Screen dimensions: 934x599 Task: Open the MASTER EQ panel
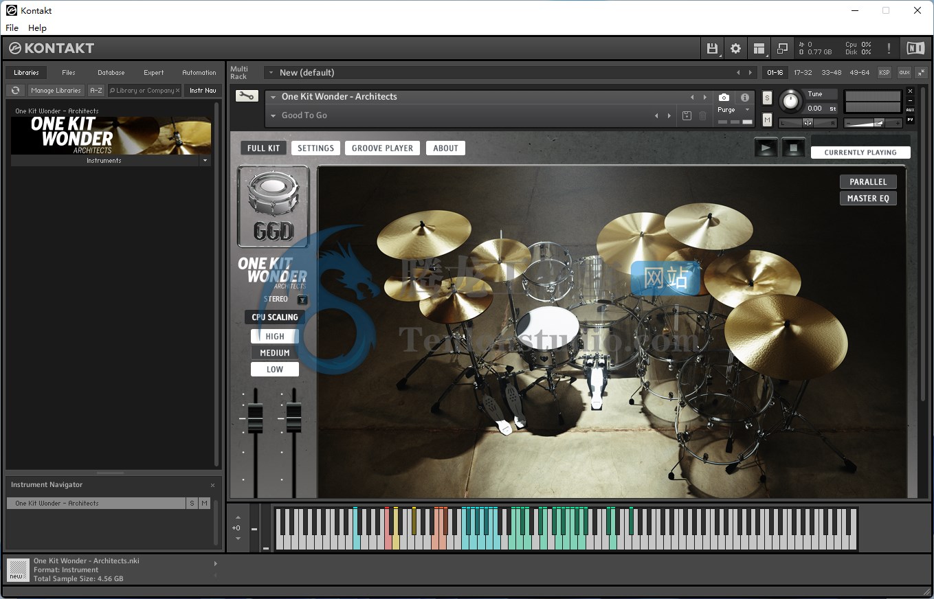(868, 199)
